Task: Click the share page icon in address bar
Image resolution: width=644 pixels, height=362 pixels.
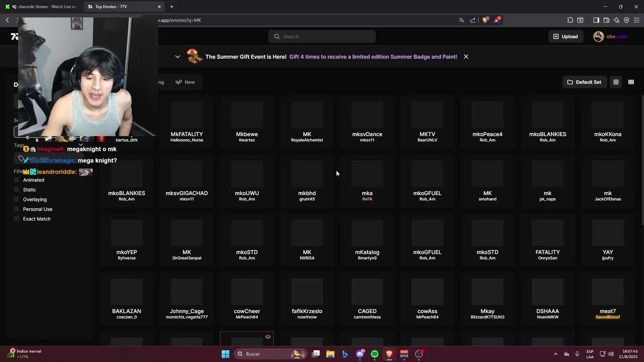Action: click(x=473, y=20)
